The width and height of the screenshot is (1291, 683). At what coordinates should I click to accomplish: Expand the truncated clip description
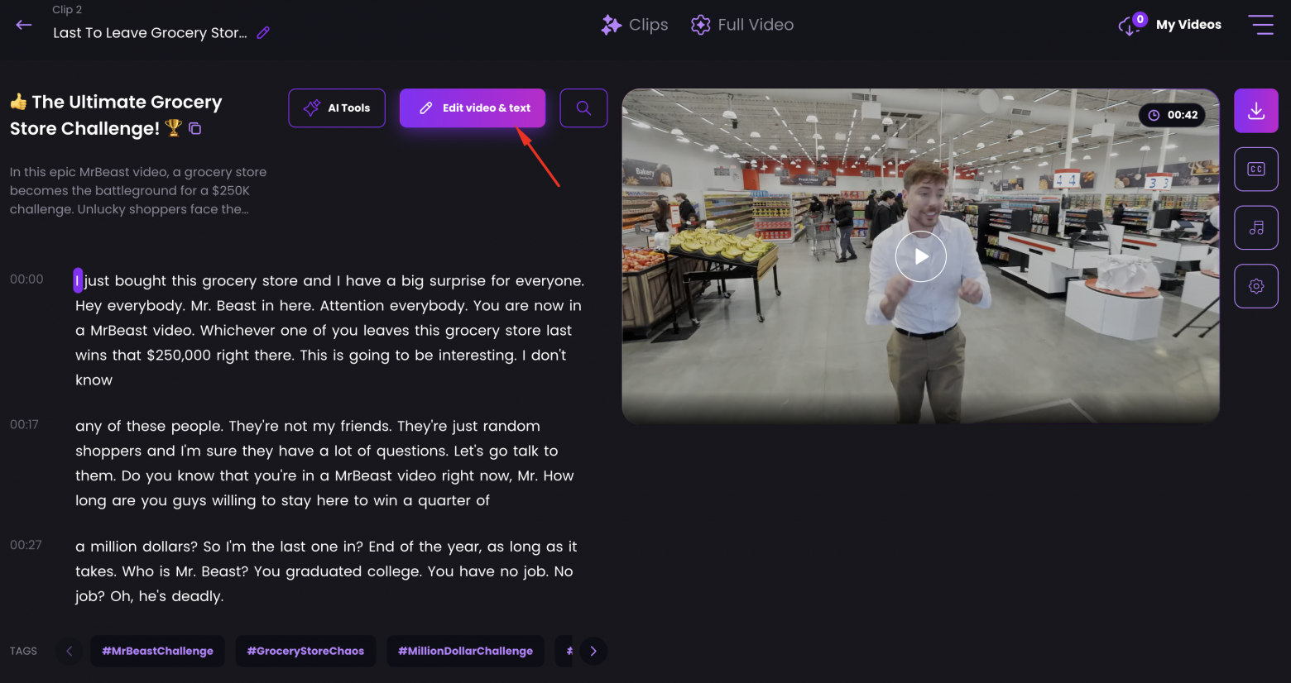click(x=138, y=191)
